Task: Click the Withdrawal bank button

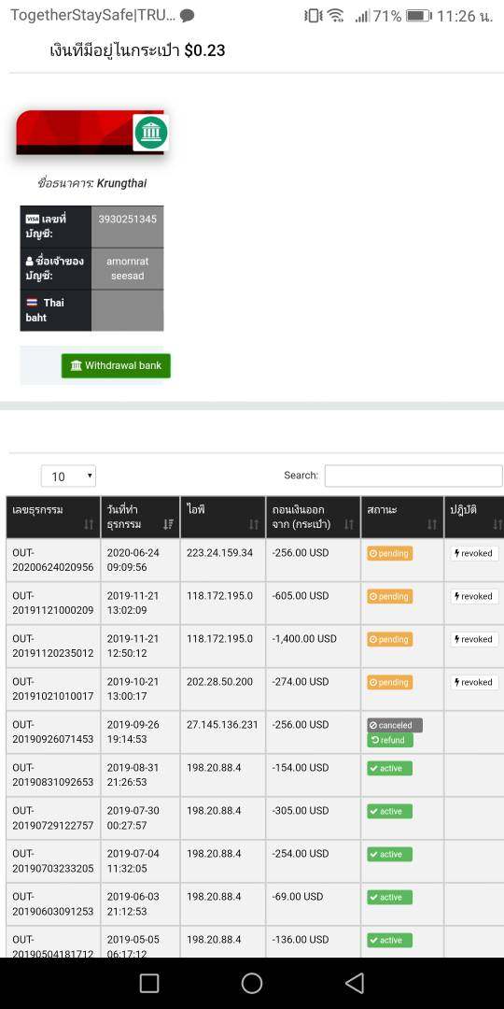Action: (x=116, y=365)
